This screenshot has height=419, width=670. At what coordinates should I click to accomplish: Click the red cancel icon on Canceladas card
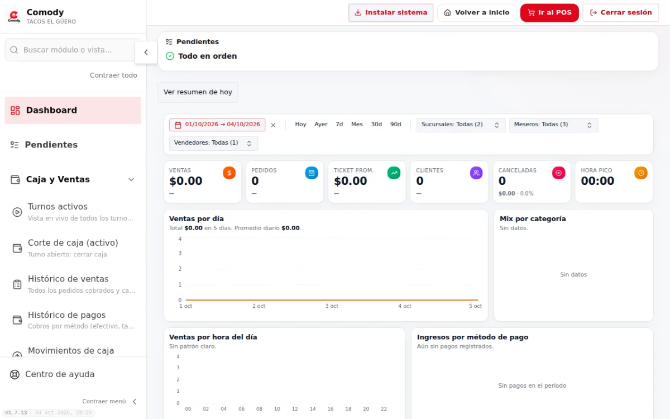559,173
